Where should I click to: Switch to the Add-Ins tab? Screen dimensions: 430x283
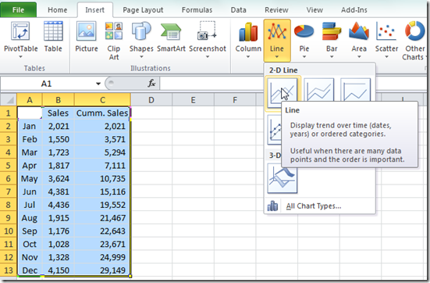[354, 10]
